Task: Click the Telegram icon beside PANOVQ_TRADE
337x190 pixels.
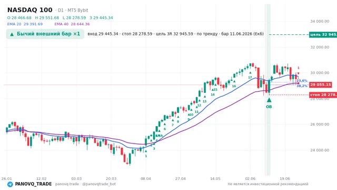Action: pos(10,184)
